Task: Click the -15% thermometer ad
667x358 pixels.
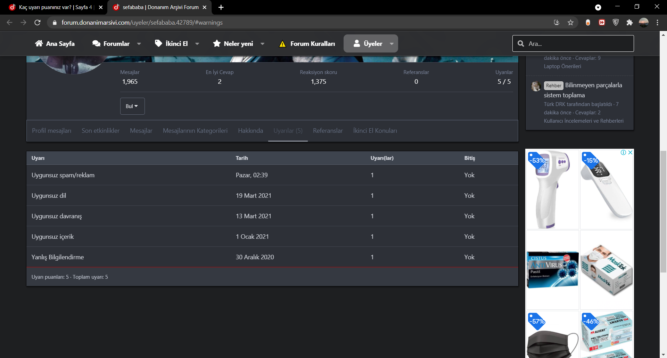Action: (607, 189)
